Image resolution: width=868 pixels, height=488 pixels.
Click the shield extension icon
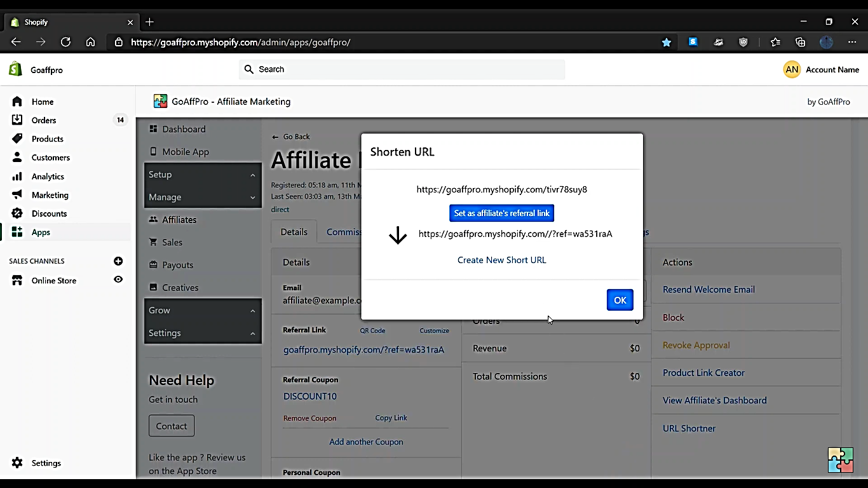(743, 42)
